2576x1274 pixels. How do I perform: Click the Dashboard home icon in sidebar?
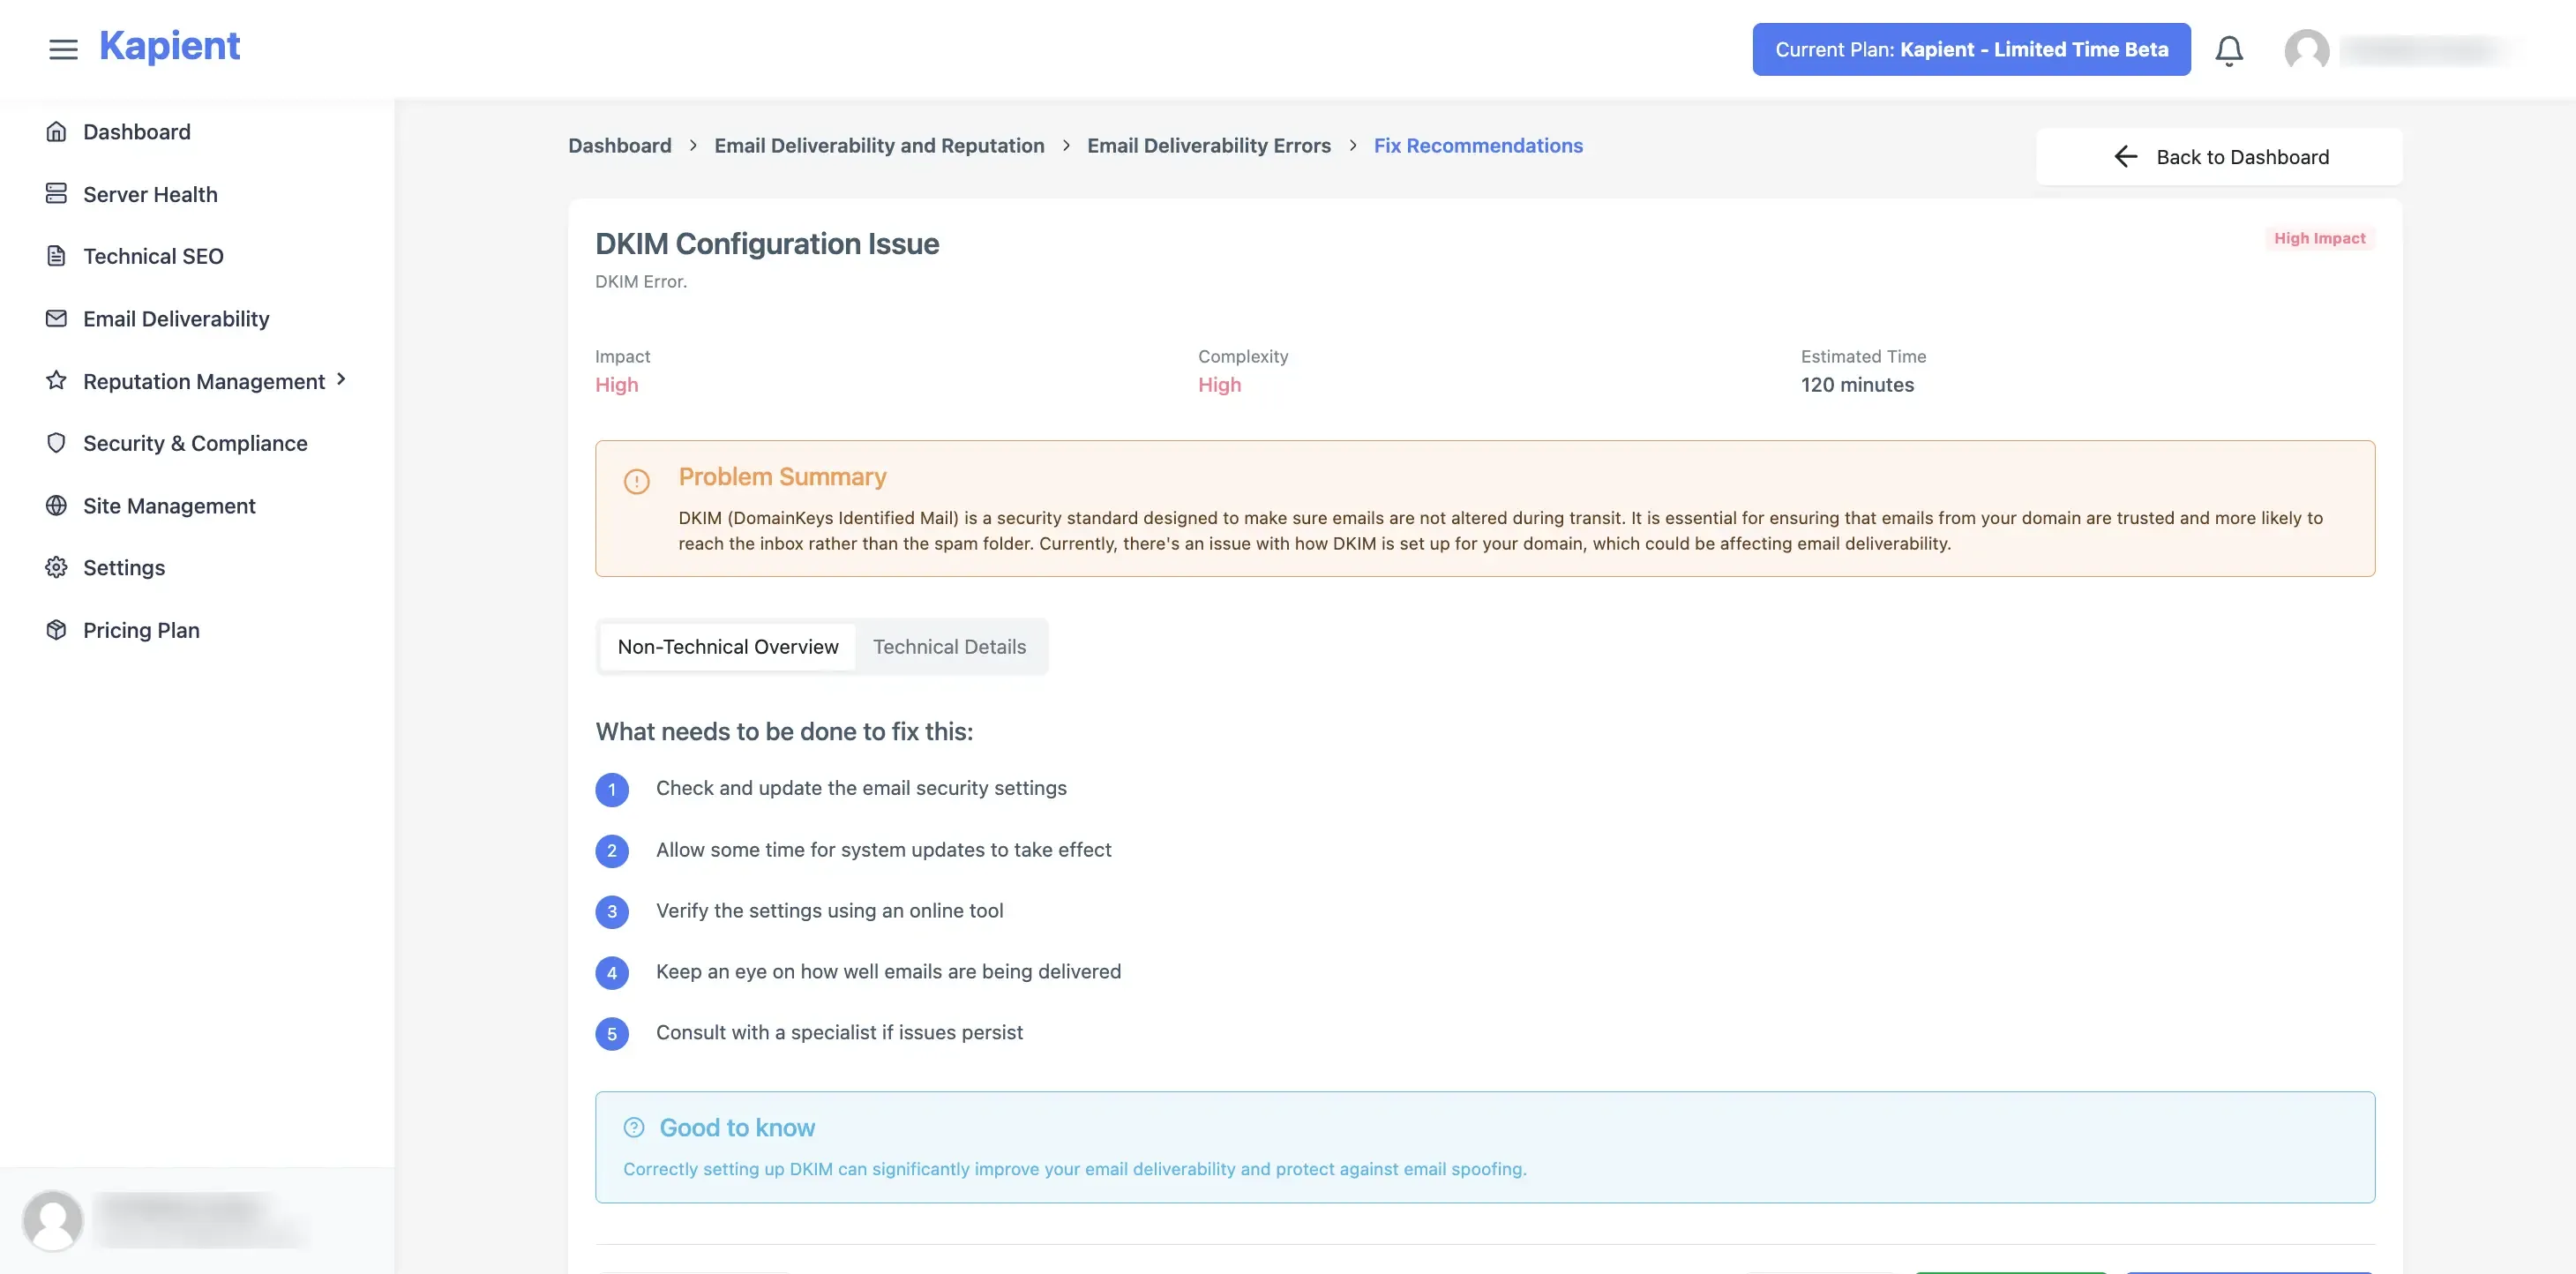coord(57,132)
